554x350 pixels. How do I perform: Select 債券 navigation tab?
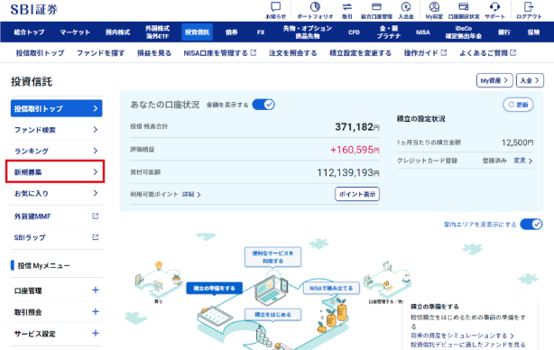pos(231,32)
